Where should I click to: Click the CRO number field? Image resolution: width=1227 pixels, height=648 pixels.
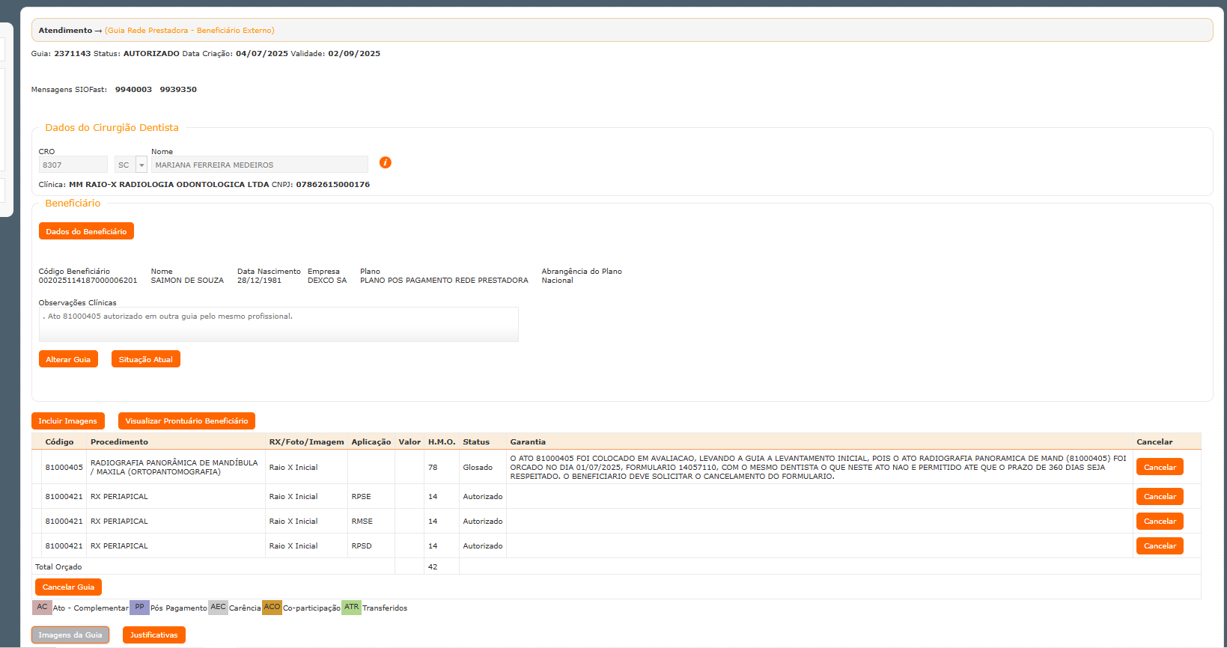point(73,165)
